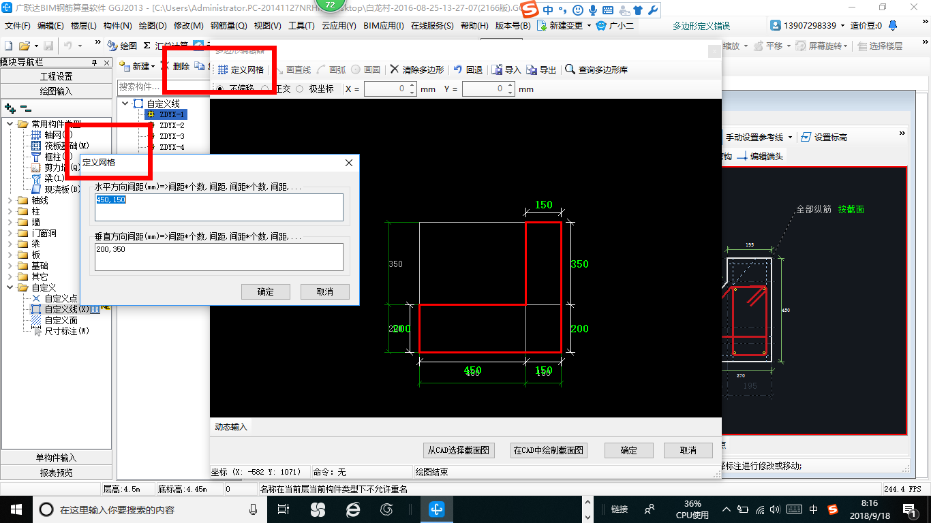Expand the 墙 folder in the tree
Screen dimensions: 931x523
(x=10, y=222)
